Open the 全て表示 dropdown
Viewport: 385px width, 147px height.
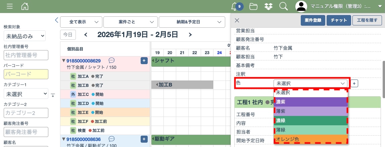81,22
